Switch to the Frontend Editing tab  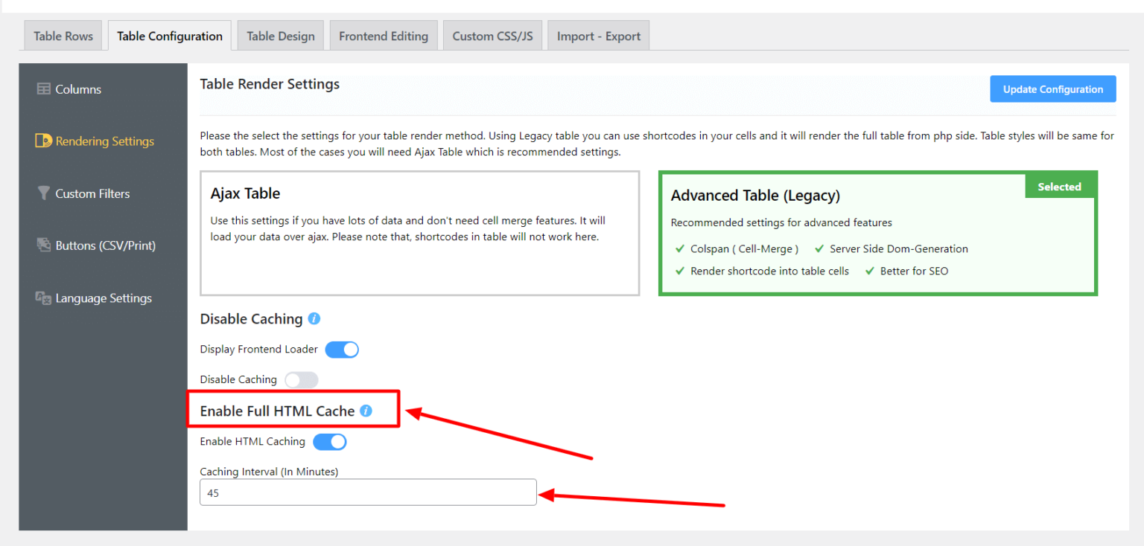pyautogui.click(x=384, y=35)
